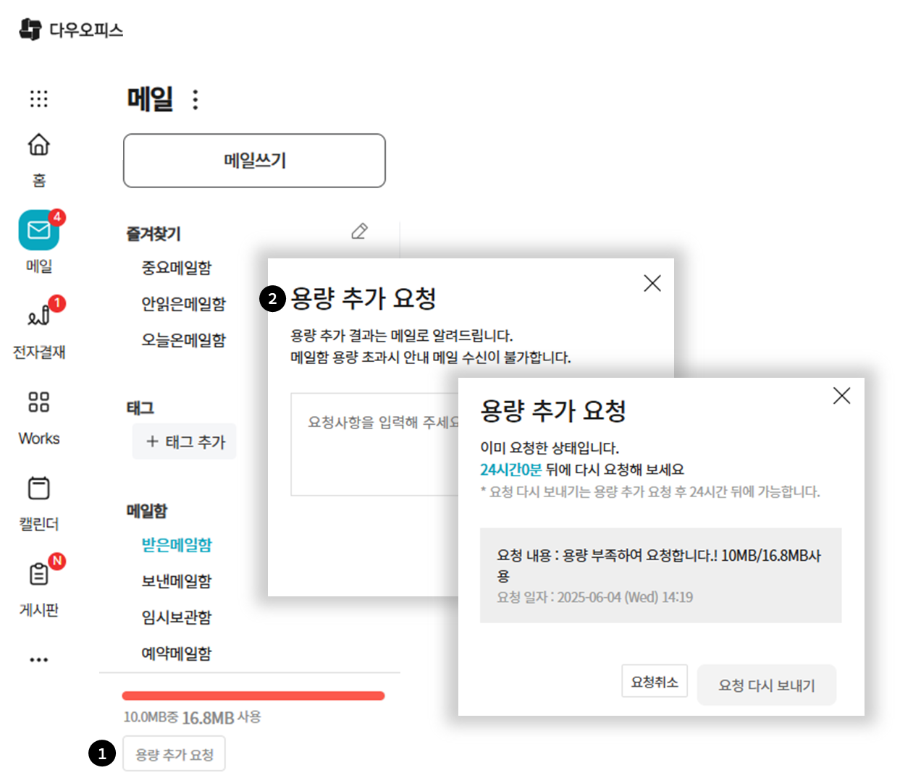900x778 pixels.
Task: Open the app launcher grid icon
Action: 39,99
